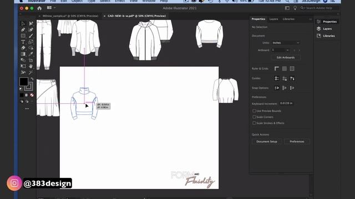Toggle Scale Corners checkbox
Viewport: 355px width, 199px height.
(254, 117)
